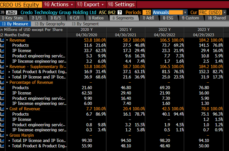Click Credo Technology Group Holding Ltd name

point(58,13)
